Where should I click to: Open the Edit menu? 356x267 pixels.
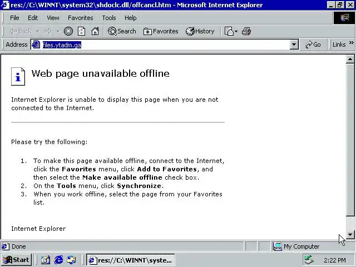pos(33,18)
